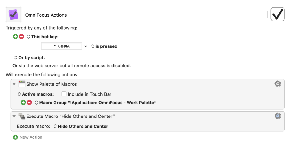Click the Show Palette of Macros icon
The width and height of the screenshot is (289, 142).
coord(22,84)
